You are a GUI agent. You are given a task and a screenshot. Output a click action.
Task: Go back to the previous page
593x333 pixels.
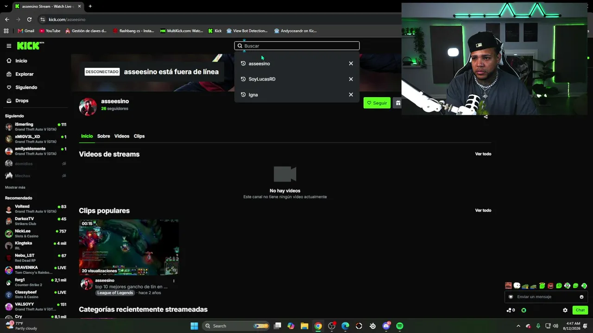click(x=7, y=19)
